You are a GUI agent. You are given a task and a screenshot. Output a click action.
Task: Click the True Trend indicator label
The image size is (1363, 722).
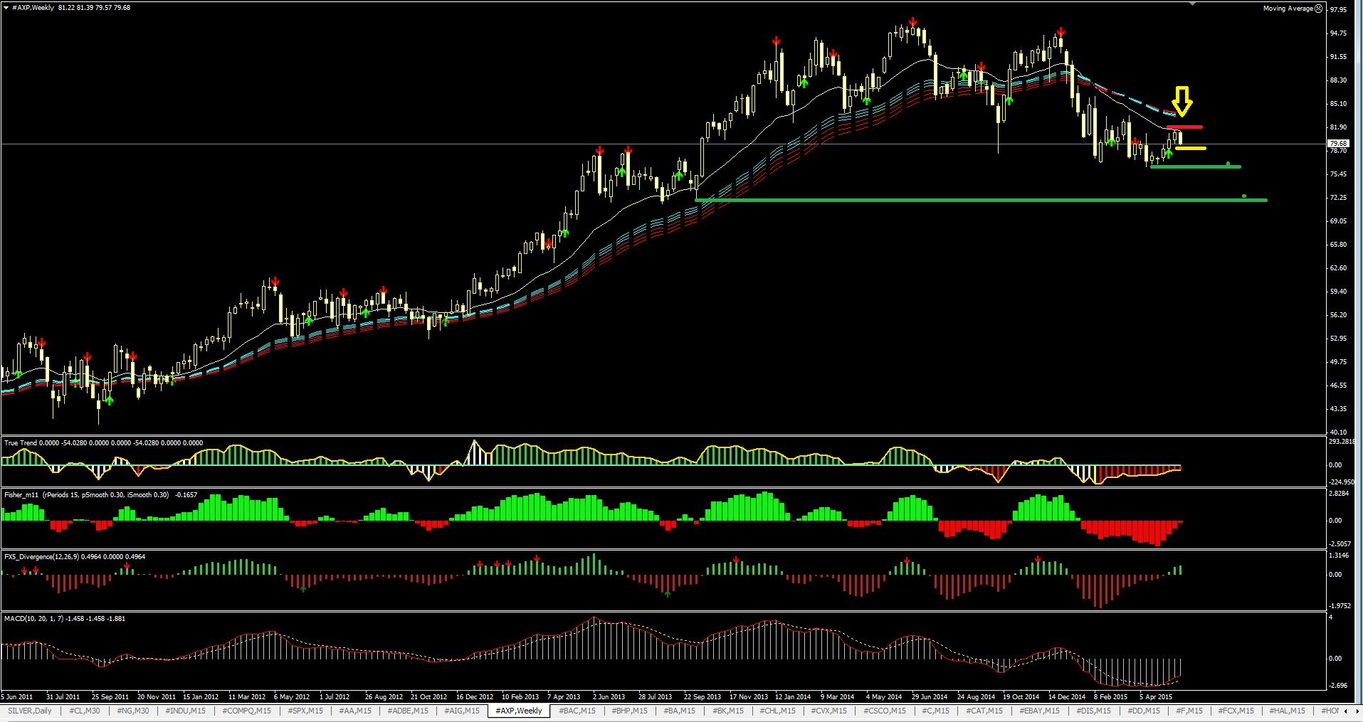tap(103, 442)
